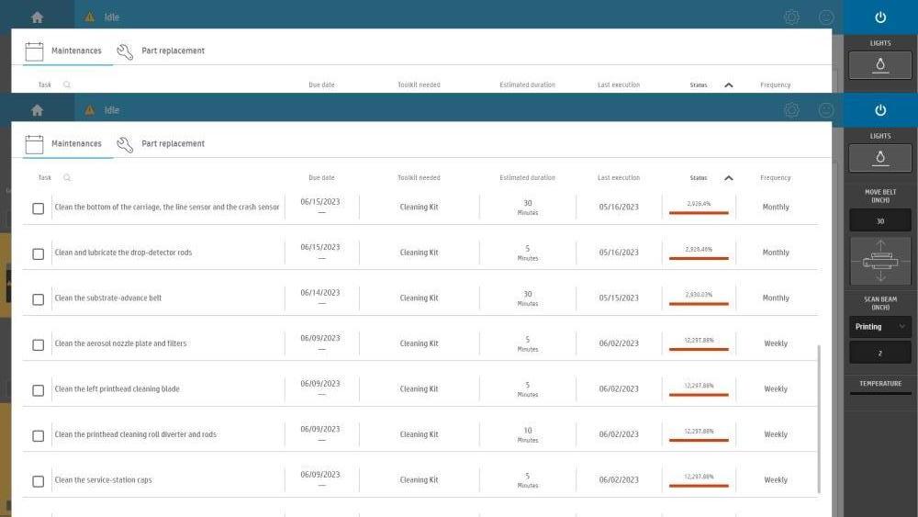The height and width of the screenshot is (517, 918).
Task: Open settings gear in the lower header bar
Action: coord(791,110)
